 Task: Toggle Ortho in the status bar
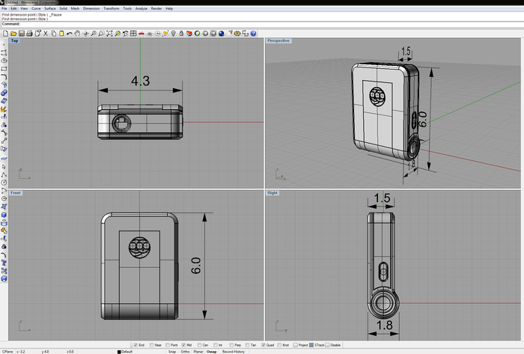pyautogui.click(x=185, y=352)
